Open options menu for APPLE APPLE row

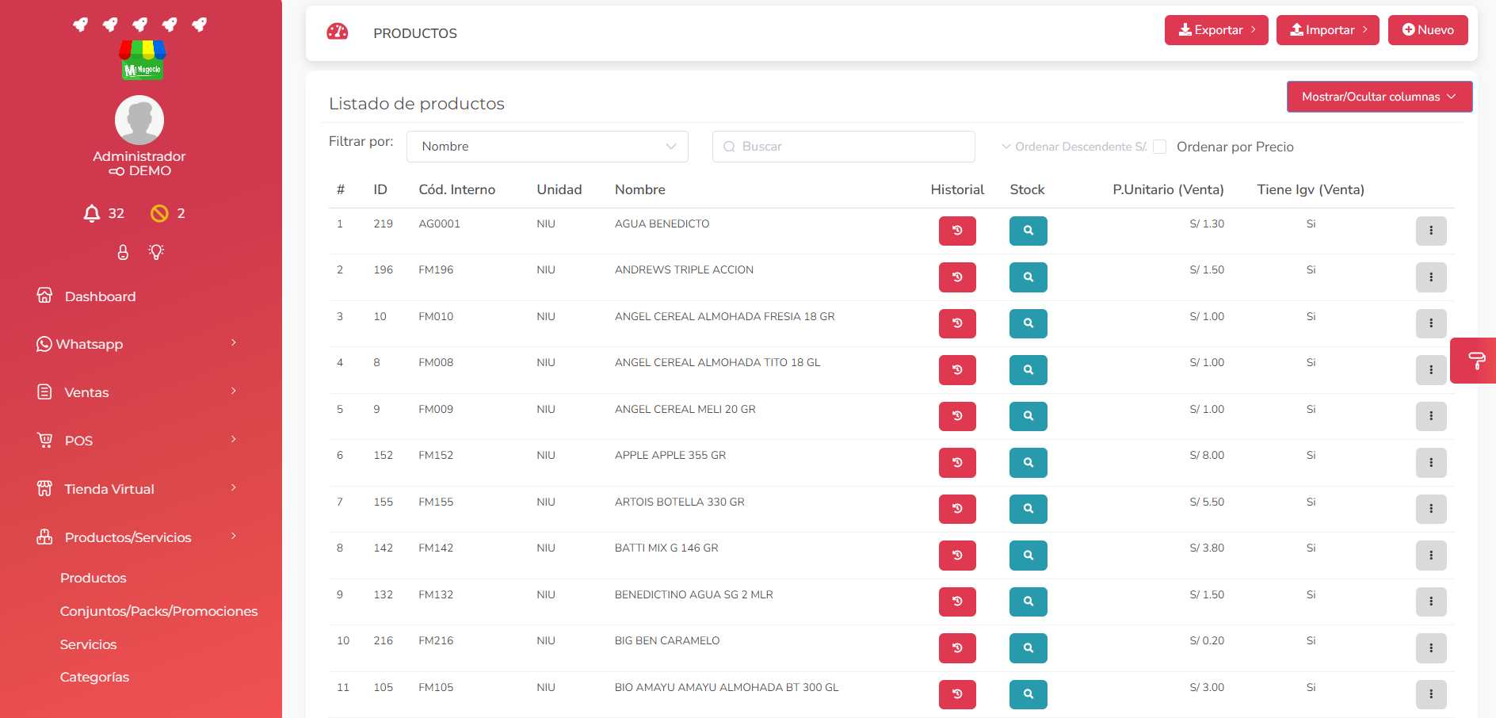click(1431, 463)
